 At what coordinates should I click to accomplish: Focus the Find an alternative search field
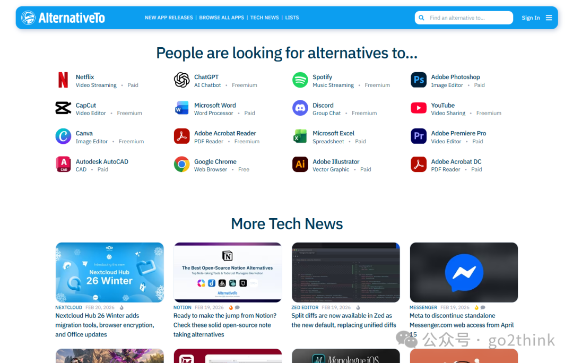pyautogui.click(x=464, y=18)
